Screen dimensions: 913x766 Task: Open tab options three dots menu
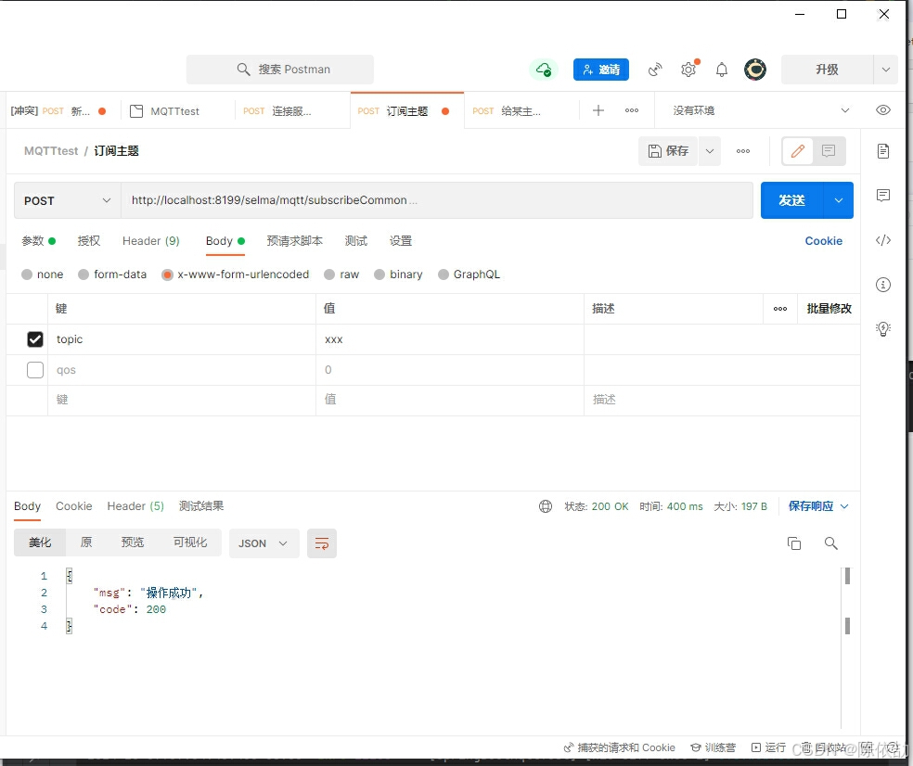tap(632, 110)
